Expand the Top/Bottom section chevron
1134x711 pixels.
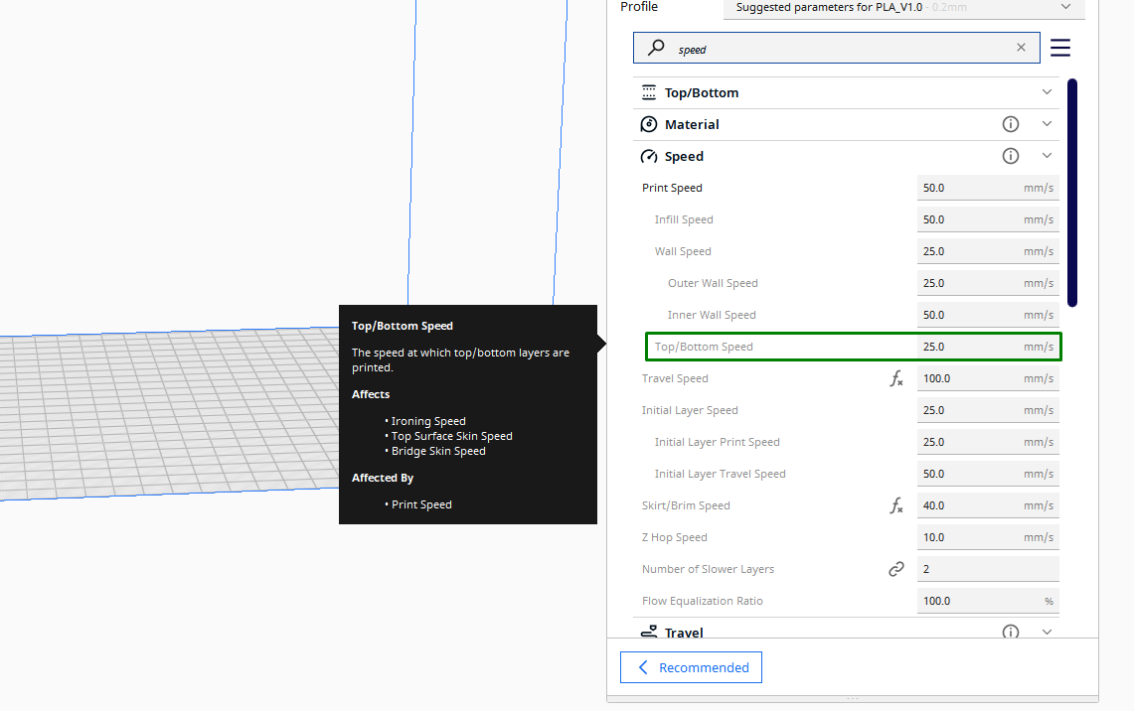(x=1046, y=92)
